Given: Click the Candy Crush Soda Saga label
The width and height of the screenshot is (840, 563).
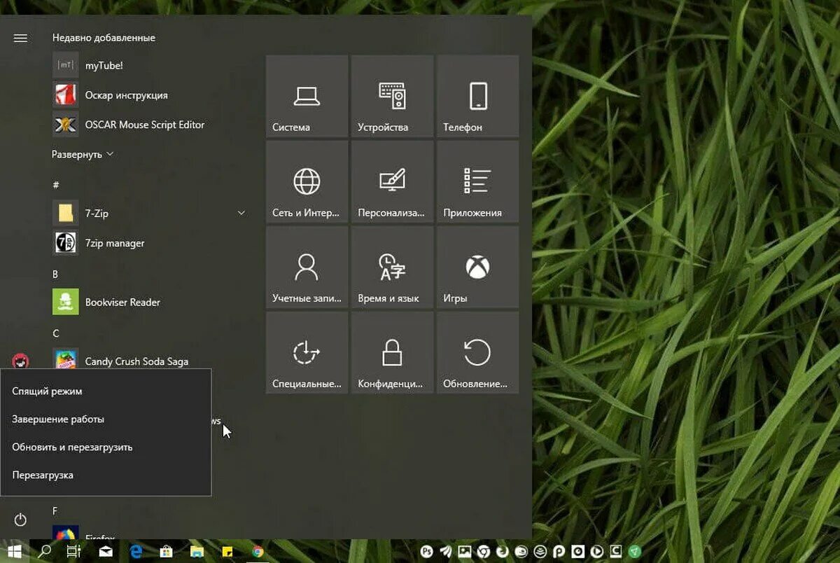Looking at the screenshot, I should (136, 361).
